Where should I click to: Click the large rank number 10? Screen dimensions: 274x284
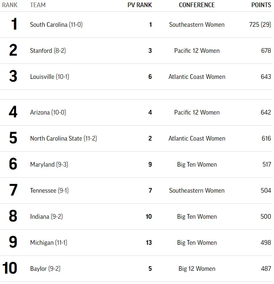[x=10, y=269]
